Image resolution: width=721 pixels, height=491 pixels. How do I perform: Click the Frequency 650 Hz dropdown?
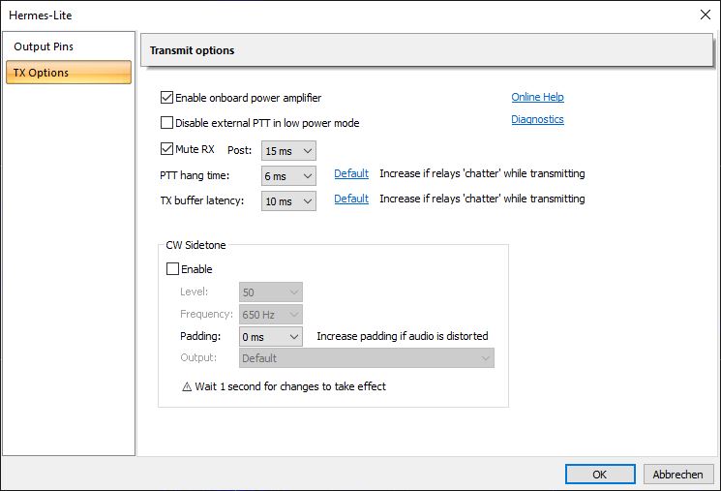point(271,315)
